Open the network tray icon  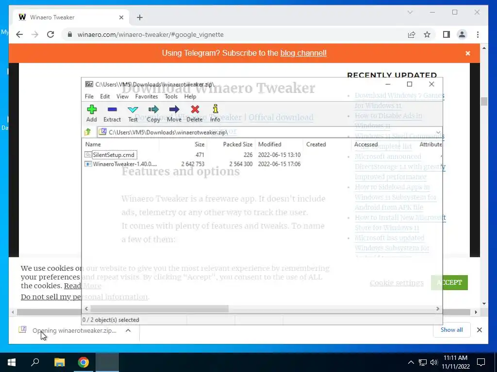click(x=422, y=362)
